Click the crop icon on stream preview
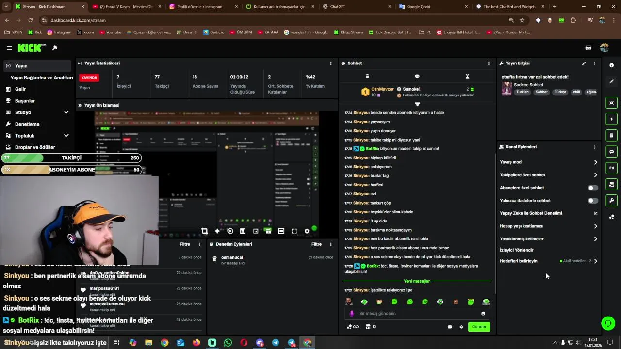621x349 pixels. pyautogui.click(x=205, y=231)
